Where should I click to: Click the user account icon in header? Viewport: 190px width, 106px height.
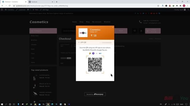(x=141, y=31)
